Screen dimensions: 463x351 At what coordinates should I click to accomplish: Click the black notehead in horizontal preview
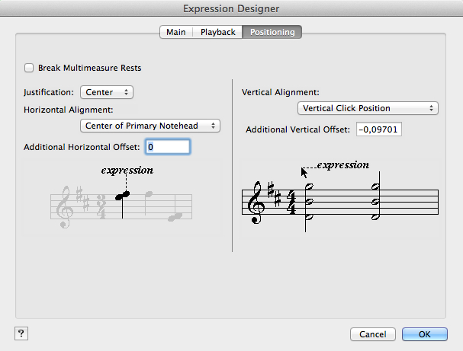[123, 196]
